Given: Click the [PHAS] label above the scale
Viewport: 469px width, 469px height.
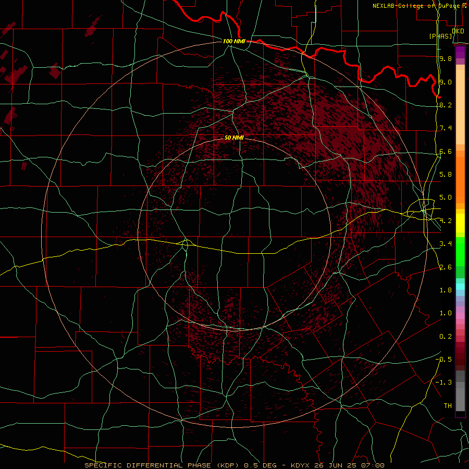Looking at the screenshot, I should (x=440, y=36).
